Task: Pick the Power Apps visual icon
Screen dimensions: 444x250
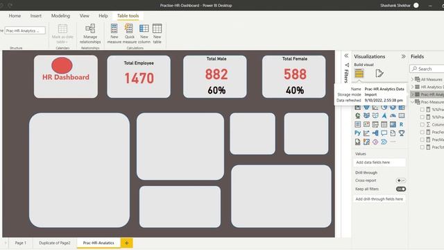Action: click(367, 142)
